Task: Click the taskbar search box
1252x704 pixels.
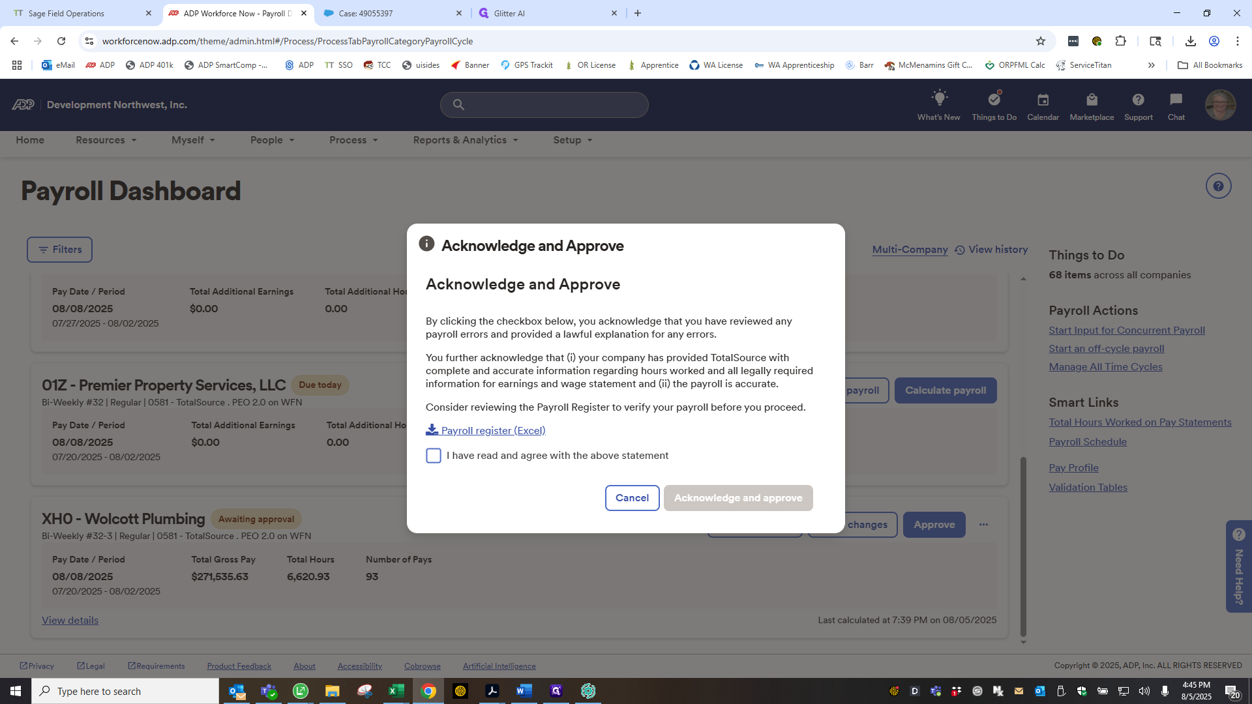Action: [x=125, y=691]
